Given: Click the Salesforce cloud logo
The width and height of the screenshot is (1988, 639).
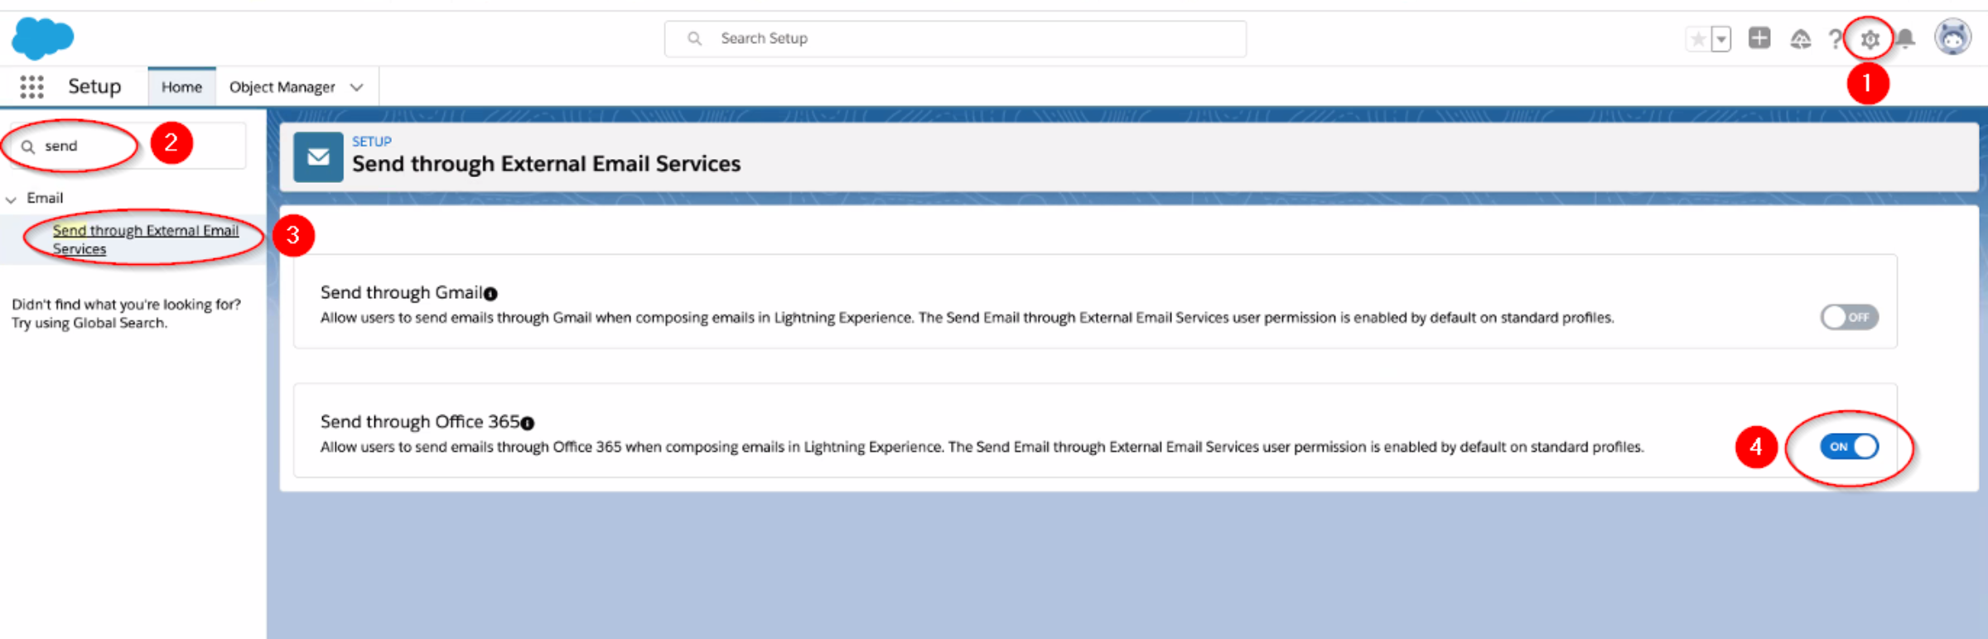Looking at the screenshot, I should [x=43, y=38].
